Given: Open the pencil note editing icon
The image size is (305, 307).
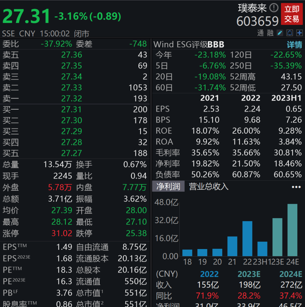Looking at the screenshot, I should coord(280,33).
